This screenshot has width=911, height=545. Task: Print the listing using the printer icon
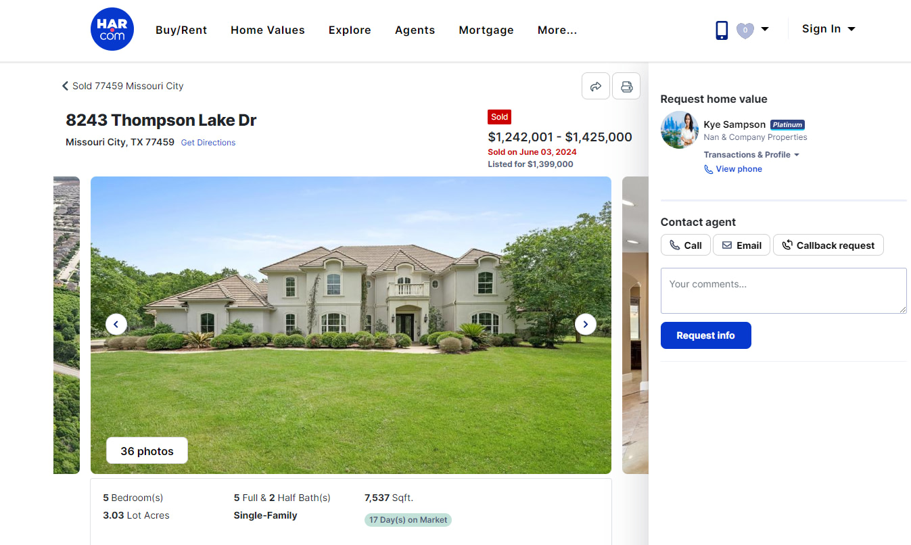pos(626,87)
